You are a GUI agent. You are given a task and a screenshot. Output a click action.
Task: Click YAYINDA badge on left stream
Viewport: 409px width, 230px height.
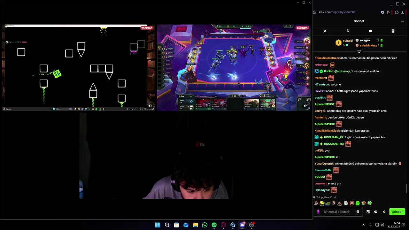coord(147,28)
